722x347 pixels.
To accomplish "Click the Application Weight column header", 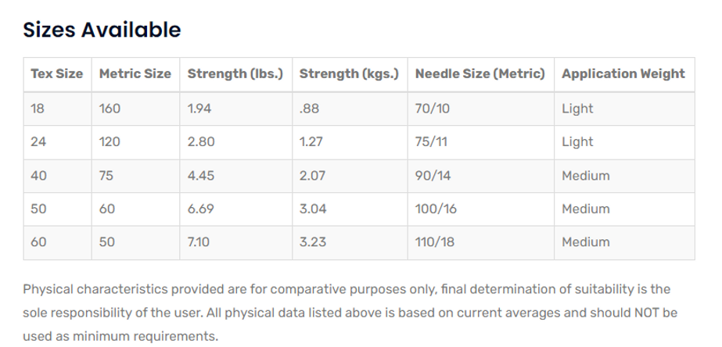I will 623,74.
